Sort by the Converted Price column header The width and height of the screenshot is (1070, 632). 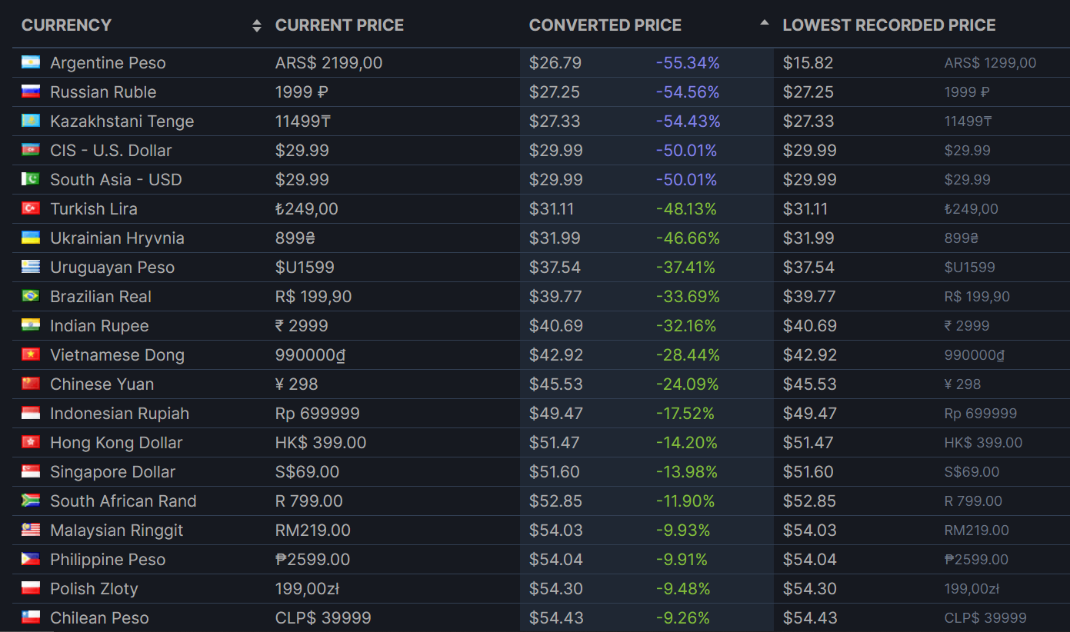pyautogui.click(x=605, y=25)
